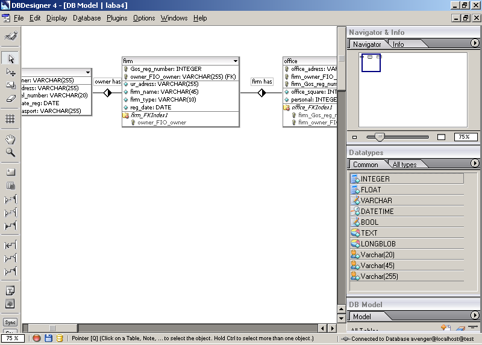Click the 'owner has' relation label
Image resolution: width=482 pixels, height=345 pixels.
point(107,82)
